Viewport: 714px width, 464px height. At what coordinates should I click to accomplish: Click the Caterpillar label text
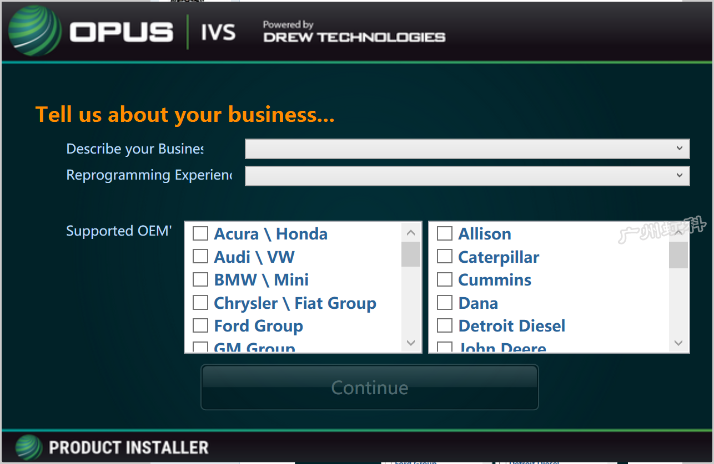499,257
